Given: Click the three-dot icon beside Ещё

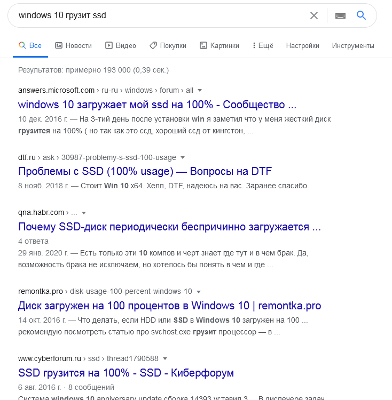Looking at the screenshot, I should (x=254, y=45).
